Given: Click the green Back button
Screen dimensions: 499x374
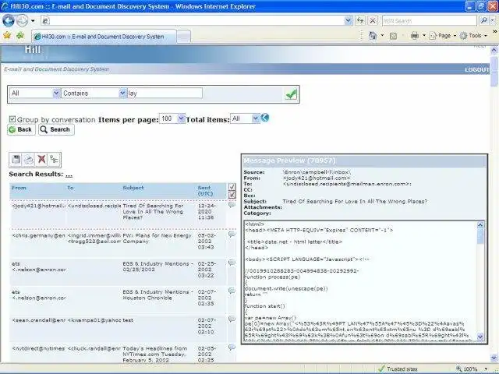Looking at the screenshot, I should pos(21,129).
